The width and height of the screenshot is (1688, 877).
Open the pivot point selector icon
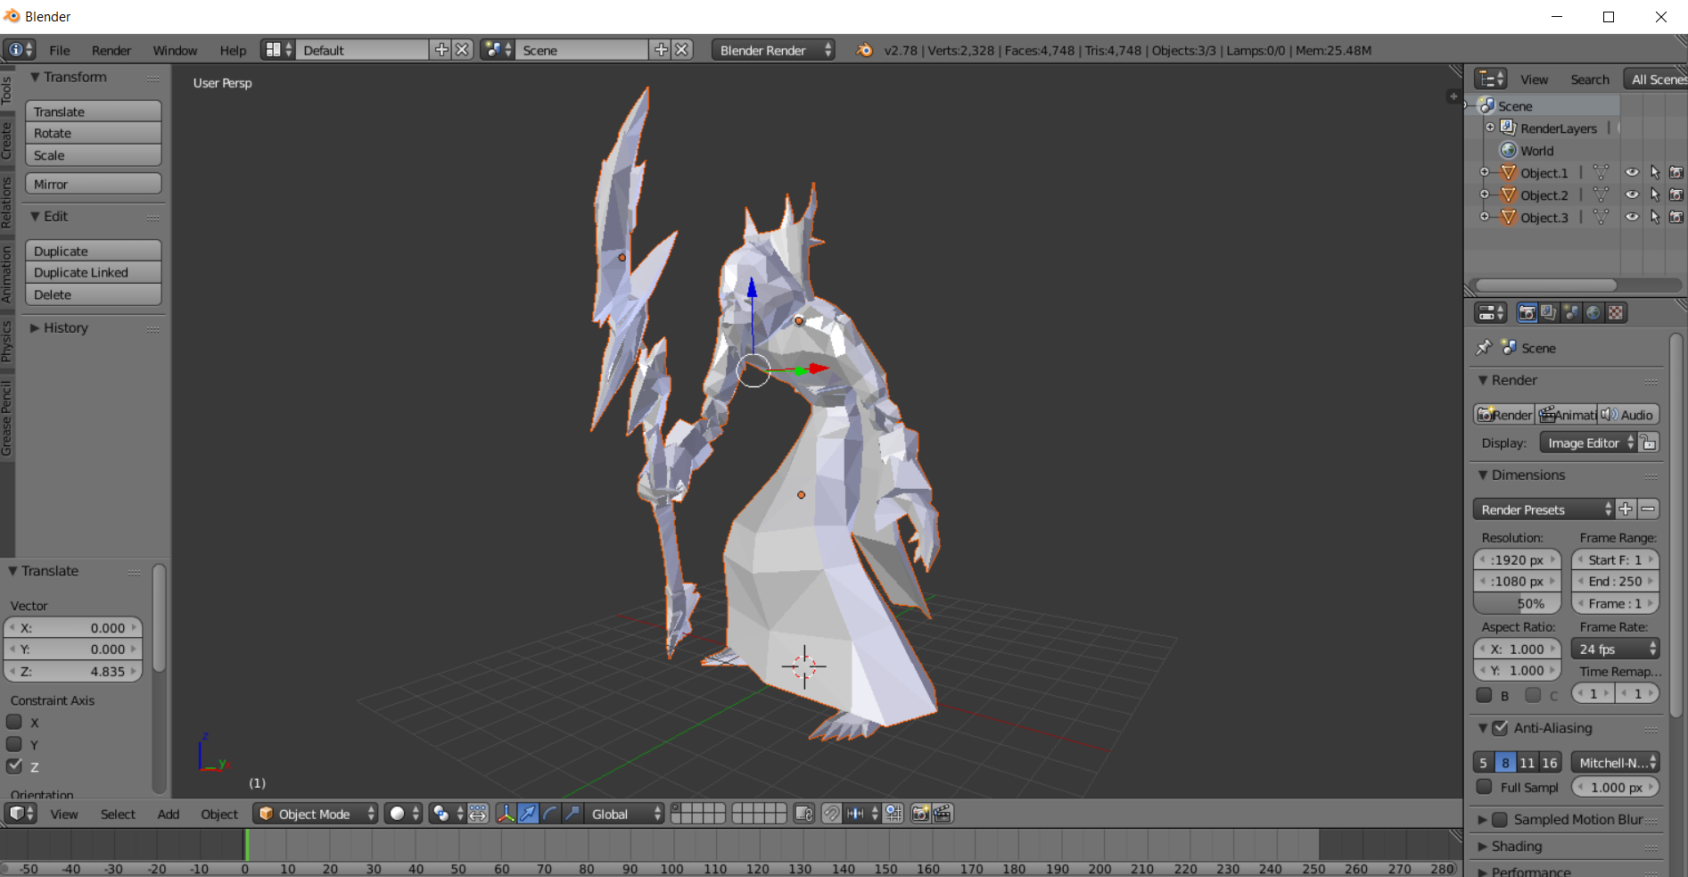tap(446, 814)
